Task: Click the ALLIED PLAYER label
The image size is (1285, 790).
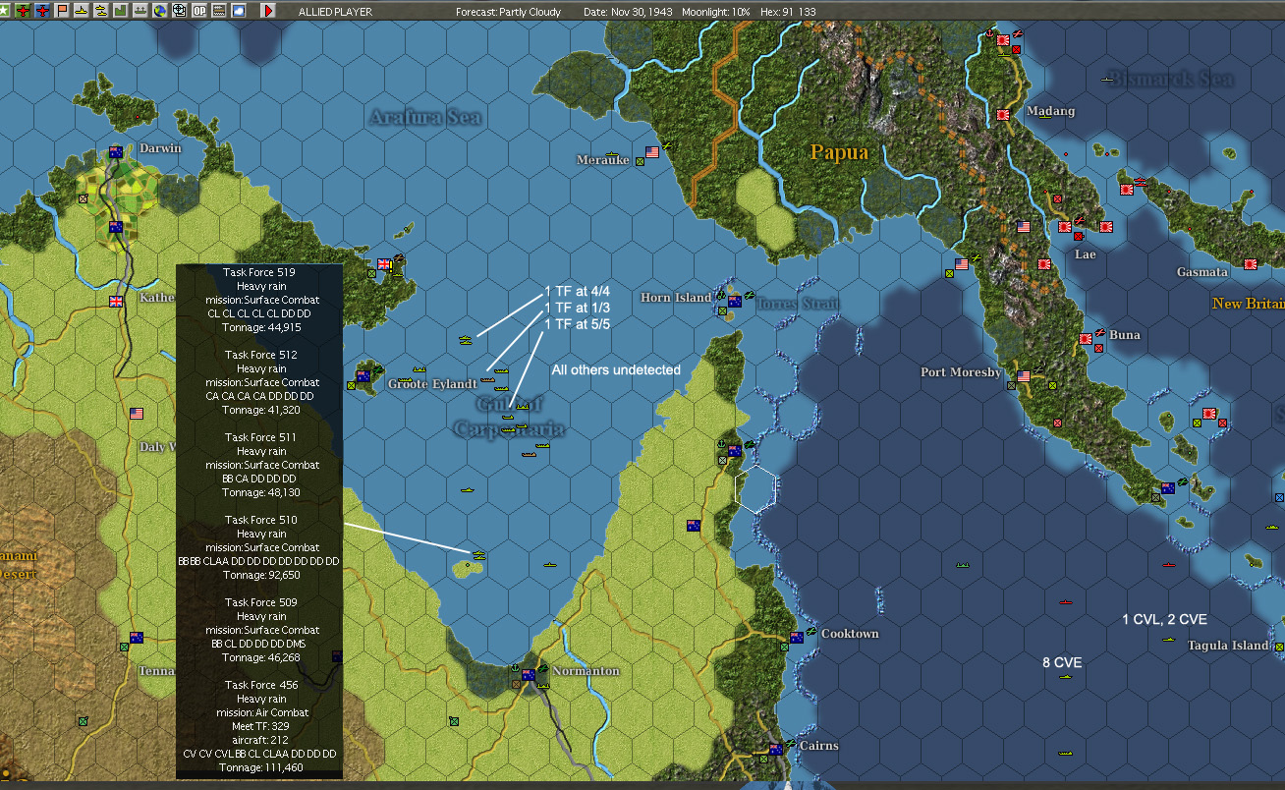Action: coord(336,12)
